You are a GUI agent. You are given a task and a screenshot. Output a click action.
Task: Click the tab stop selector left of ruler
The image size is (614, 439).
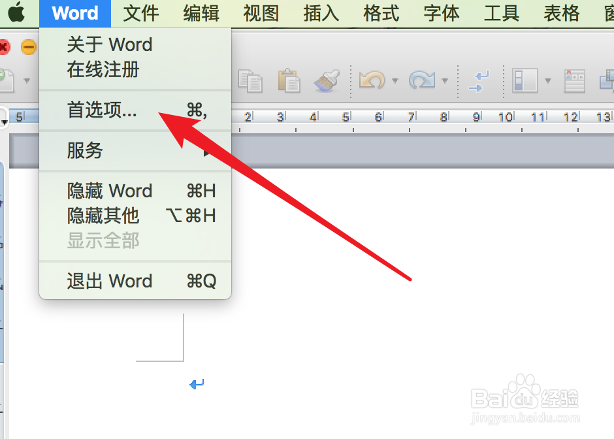click(3, 117)
